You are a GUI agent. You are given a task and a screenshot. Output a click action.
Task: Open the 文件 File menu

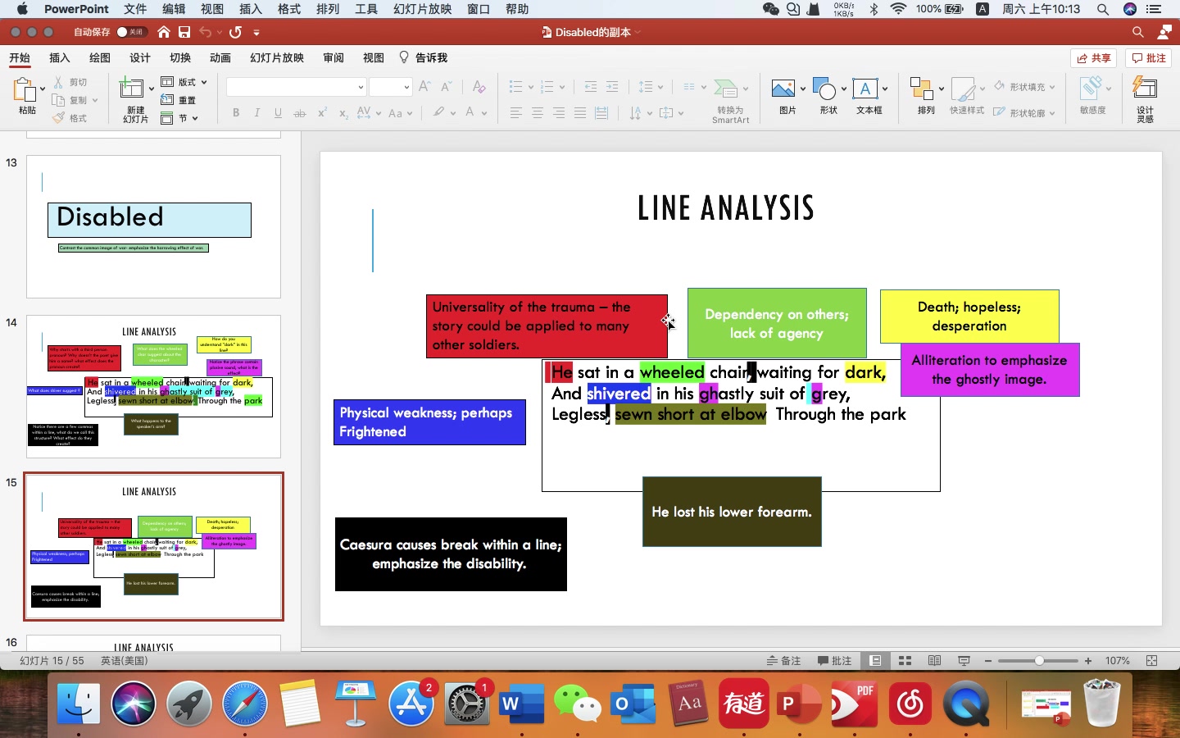tap(135, 9)
